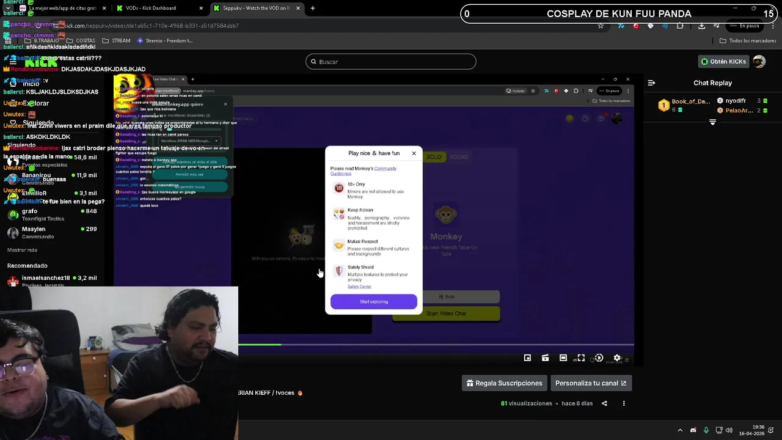Switch the video to theater mode
782x440 pixels.
click(x=563, y=358)
